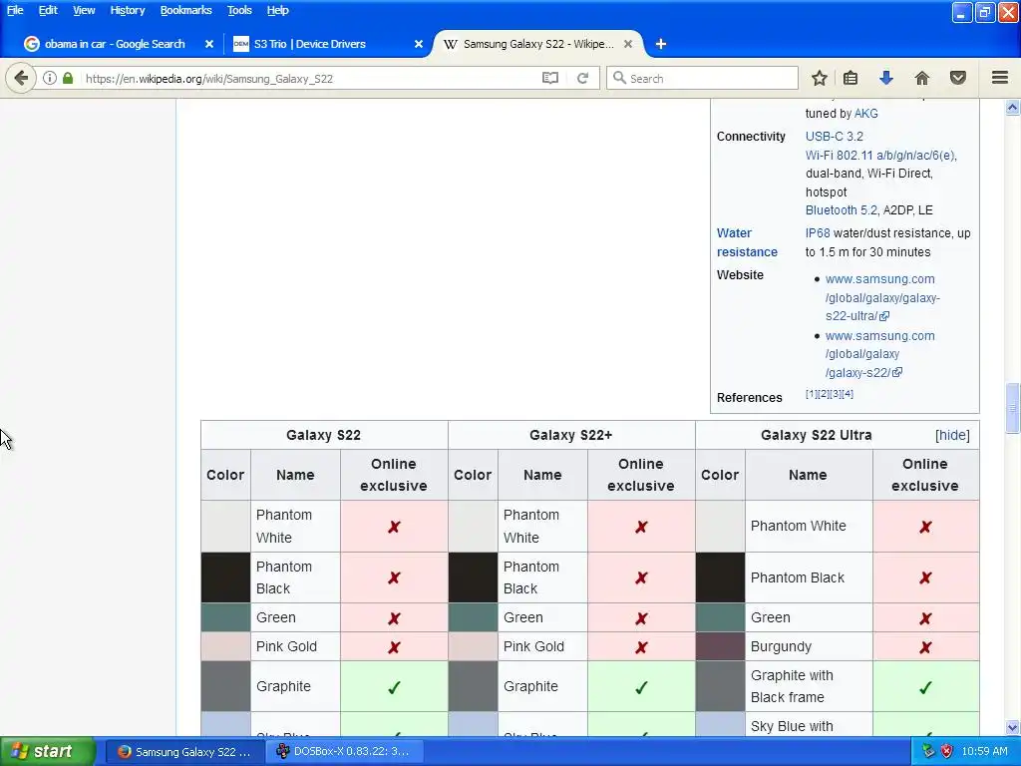Visit samsung.com galaxy-s22-ultra website link
Image resolution: width=1021 pixels, height=766 pixels.
(x=882, y=297)
